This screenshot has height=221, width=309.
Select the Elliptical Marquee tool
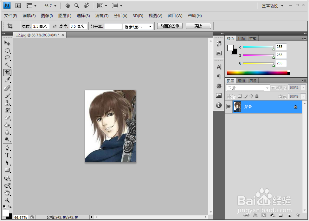coord(7,50)
